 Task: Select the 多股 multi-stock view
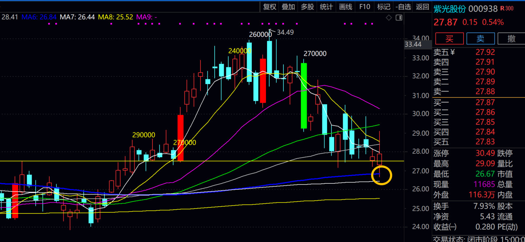pos(307,7)
